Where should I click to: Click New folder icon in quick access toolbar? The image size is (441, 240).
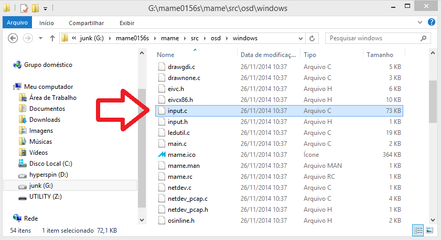35,8
